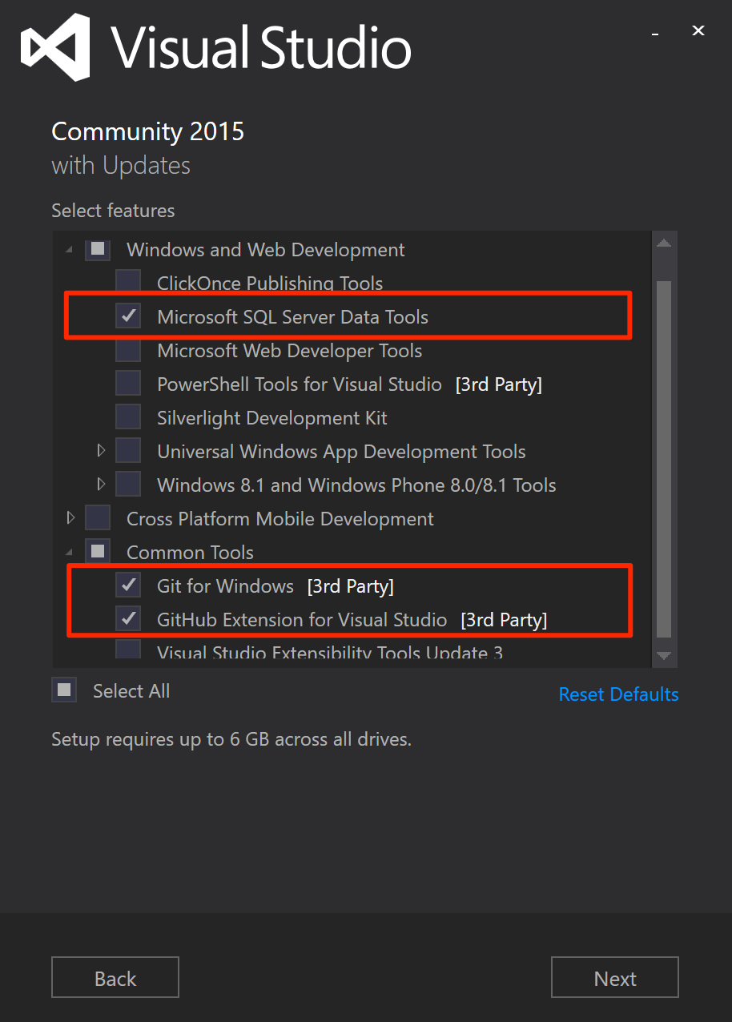Uncheck Microsoft SQL Server Data Tools
732x1022 pixels.
pyautogui.click(x=128, y=316)
